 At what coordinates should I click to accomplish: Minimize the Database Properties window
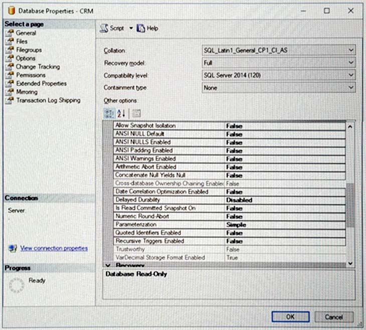pos(303,11)
